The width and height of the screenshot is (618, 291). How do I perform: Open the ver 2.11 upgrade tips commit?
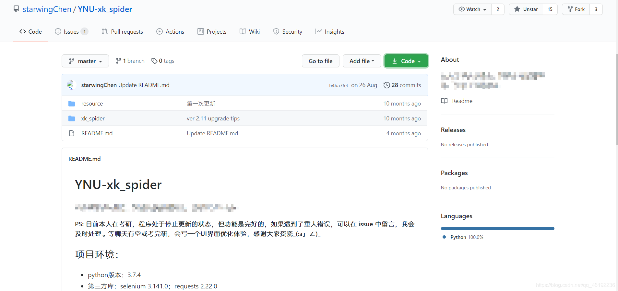point(213,118)
